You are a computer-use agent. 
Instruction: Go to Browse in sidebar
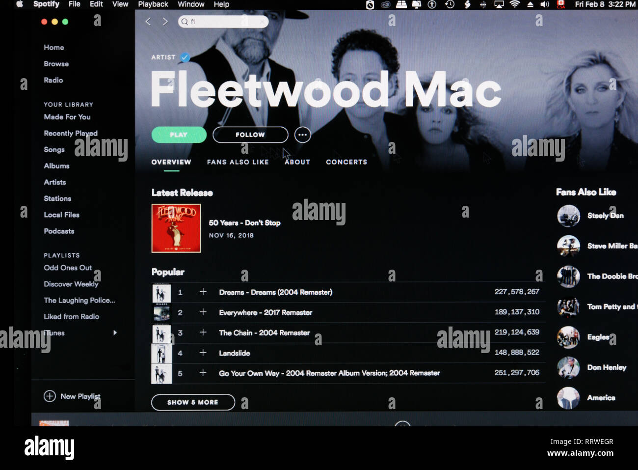56,64
